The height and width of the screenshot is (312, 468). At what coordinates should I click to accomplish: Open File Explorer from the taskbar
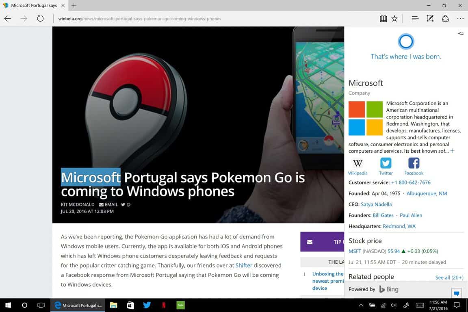coord(113,305)
